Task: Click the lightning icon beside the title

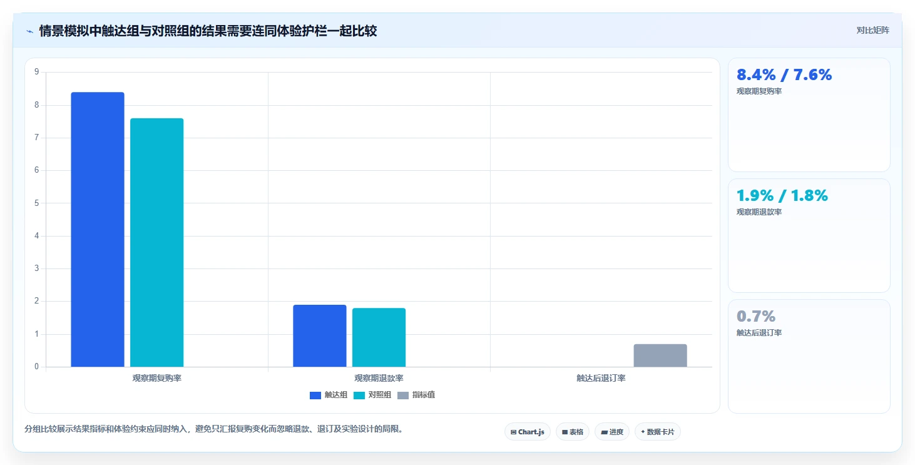Action: pos(29,31)
